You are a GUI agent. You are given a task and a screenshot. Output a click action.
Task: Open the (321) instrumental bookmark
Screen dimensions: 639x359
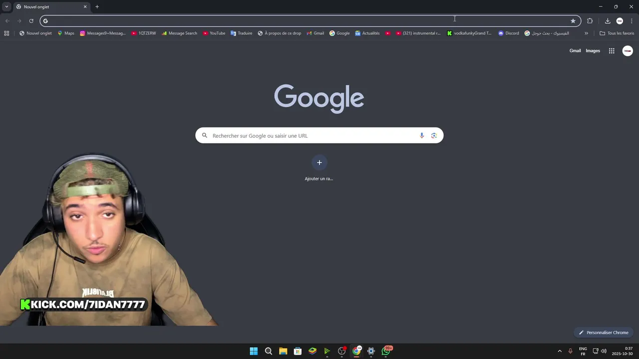pos(418,33)
